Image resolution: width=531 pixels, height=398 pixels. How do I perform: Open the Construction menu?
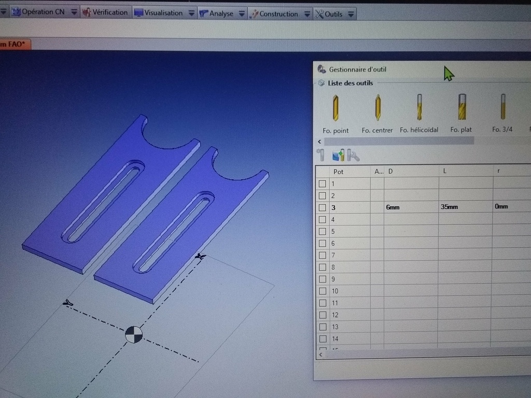tap(279, 14)
